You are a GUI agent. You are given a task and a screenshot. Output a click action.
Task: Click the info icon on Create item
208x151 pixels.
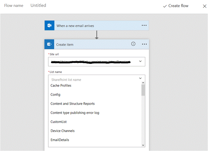tap(133, 44)
